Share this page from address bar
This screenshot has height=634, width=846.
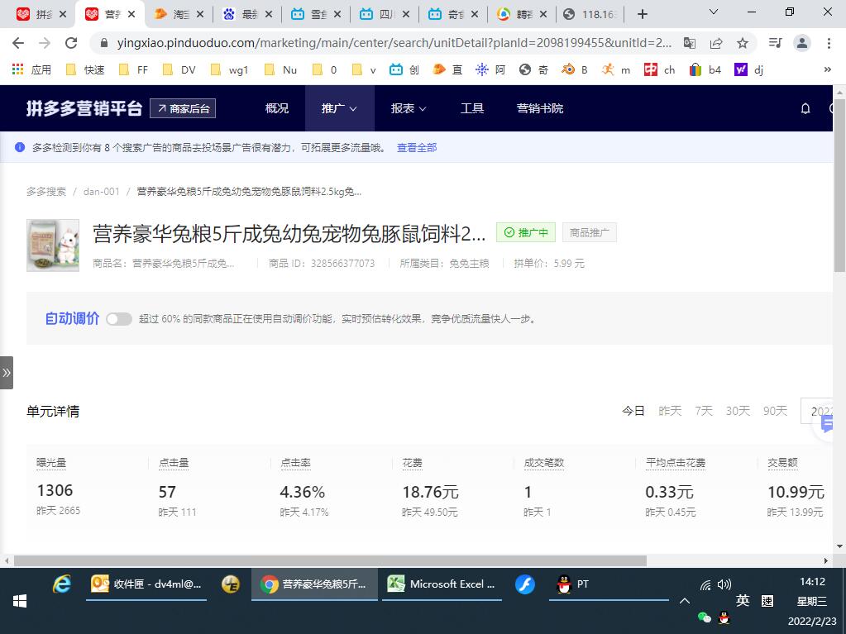(716, 43)
